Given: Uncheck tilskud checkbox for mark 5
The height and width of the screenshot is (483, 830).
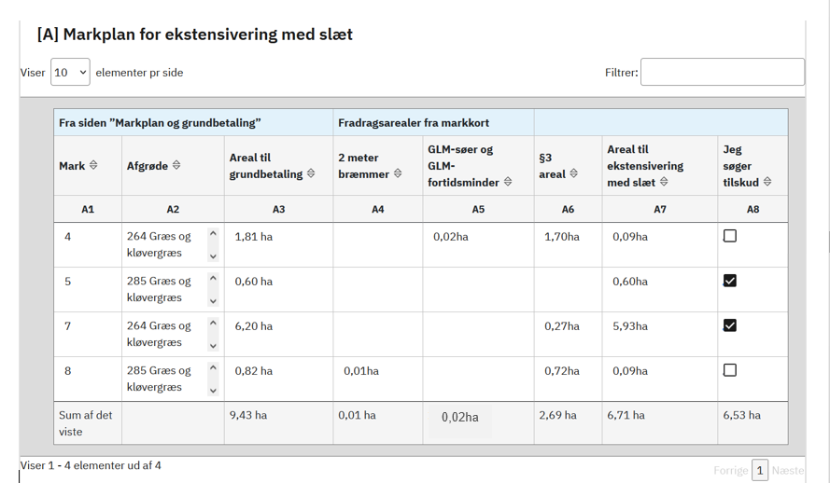Looking at the screenshot, I should 730,281.
